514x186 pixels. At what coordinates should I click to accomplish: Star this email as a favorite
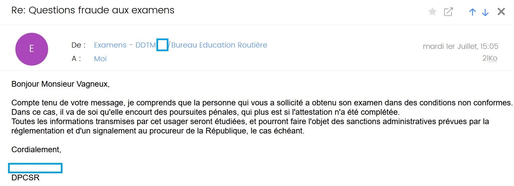[432, 12]
